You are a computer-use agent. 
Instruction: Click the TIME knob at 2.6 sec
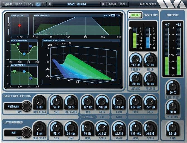tap(71, 128)
